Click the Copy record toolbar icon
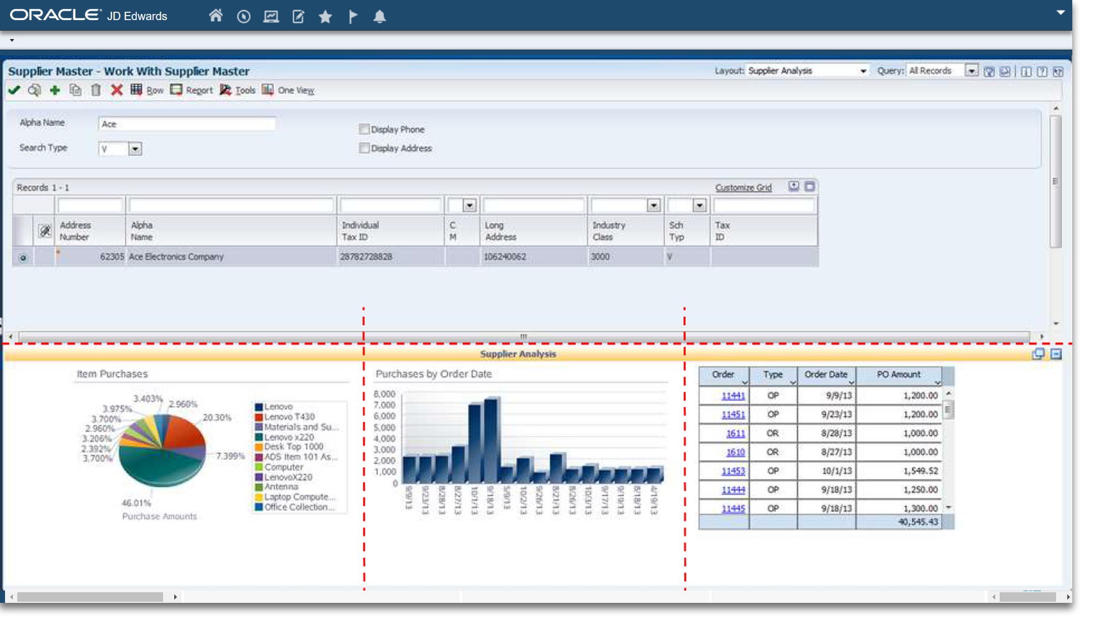The width and height of the screenshot is (1108, 633). pos(75,90)
